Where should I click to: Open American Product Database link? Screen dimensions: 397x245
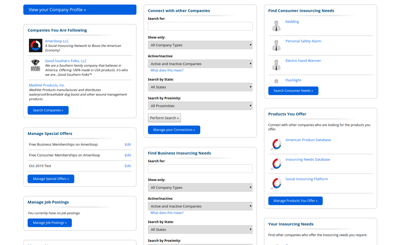(308, 140)
